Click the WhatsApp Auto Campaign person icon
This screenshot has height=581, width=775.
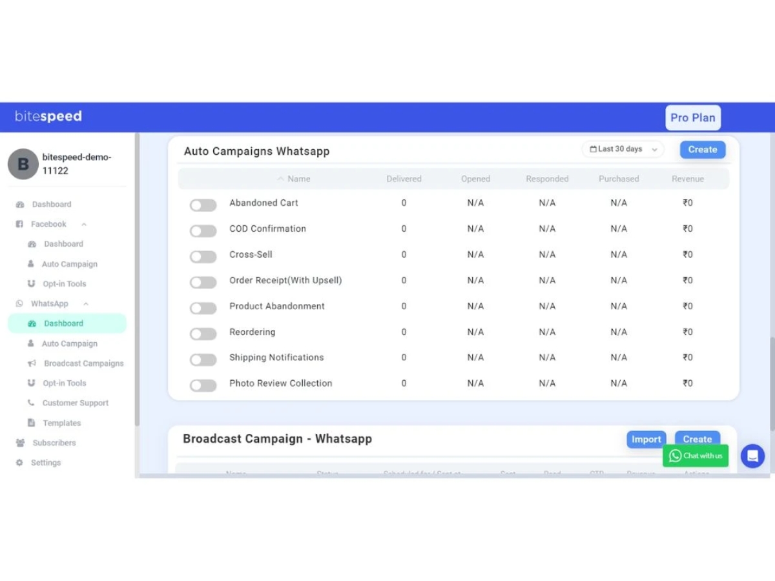tap(30, 343)
